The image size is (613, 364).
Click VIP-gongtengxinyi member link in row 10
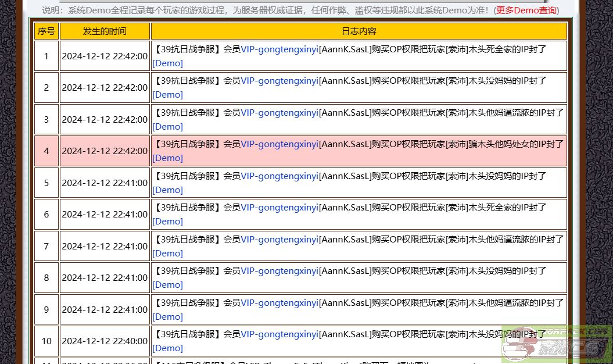(279, 334)
